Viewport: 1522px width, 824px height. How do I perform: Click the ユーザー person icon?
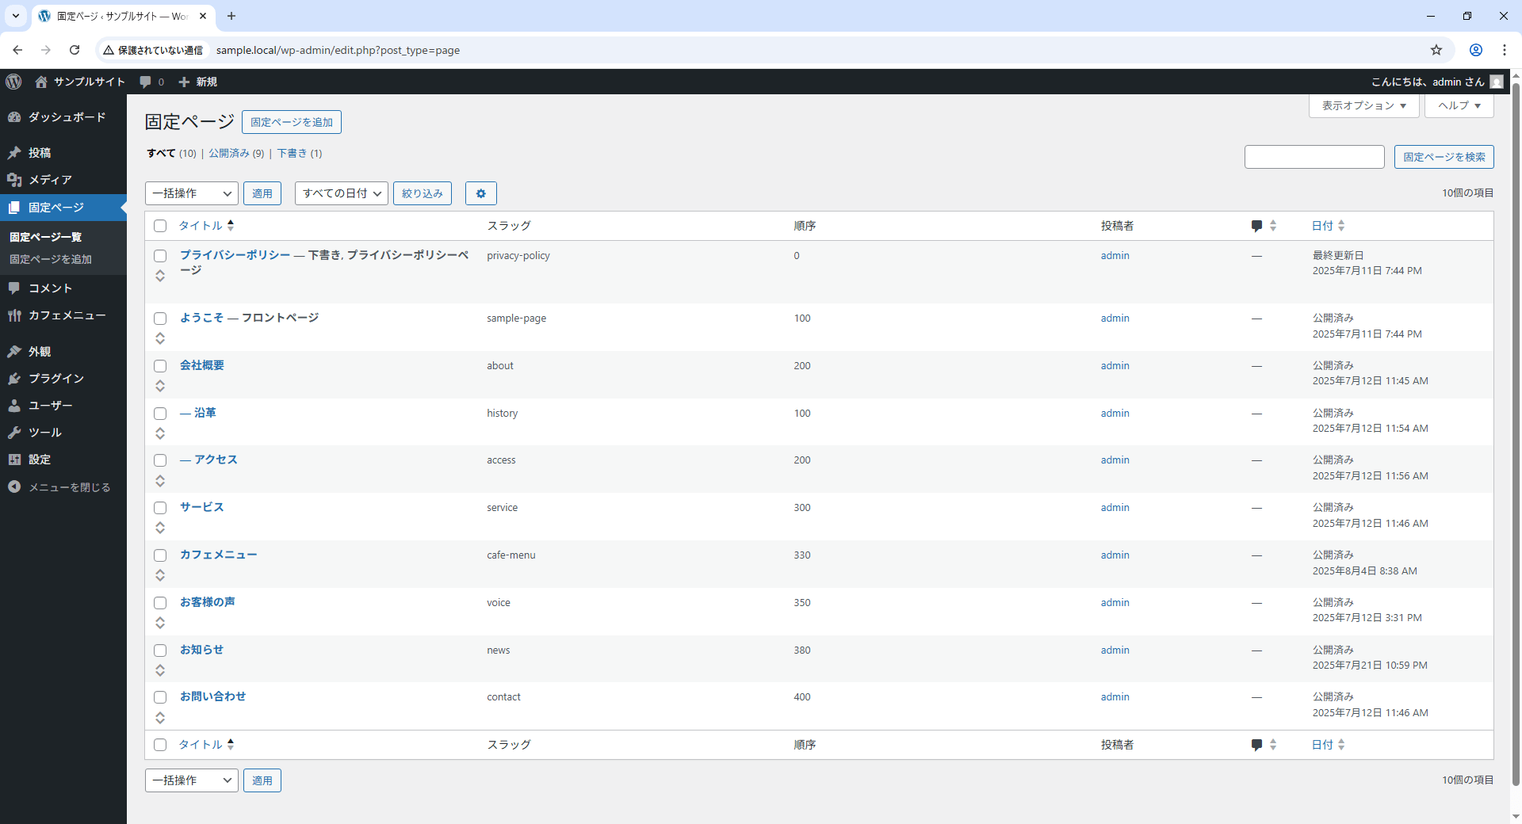[x=14, y=406]
